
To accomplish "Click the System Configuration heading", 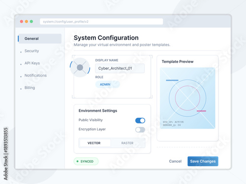I will point(106,38).
